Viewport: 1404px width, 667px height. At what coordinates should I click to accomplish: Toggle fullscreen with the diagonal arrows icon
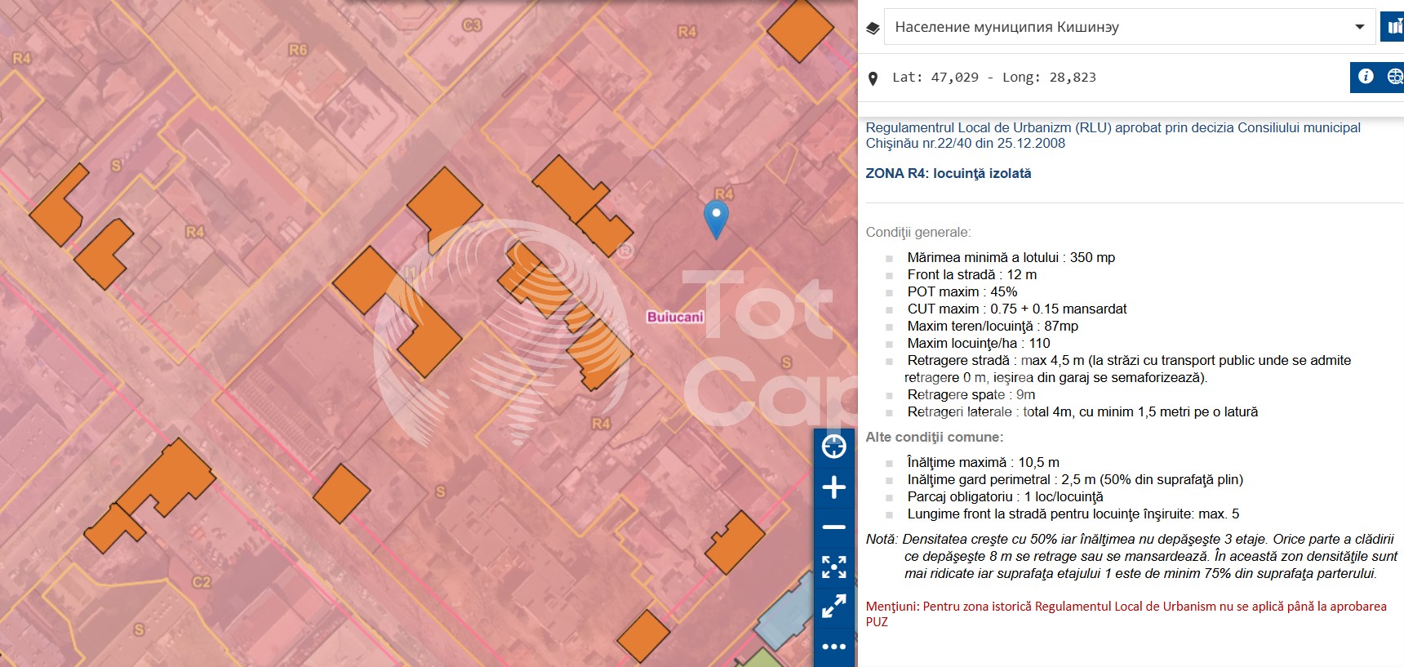point(833,606)
